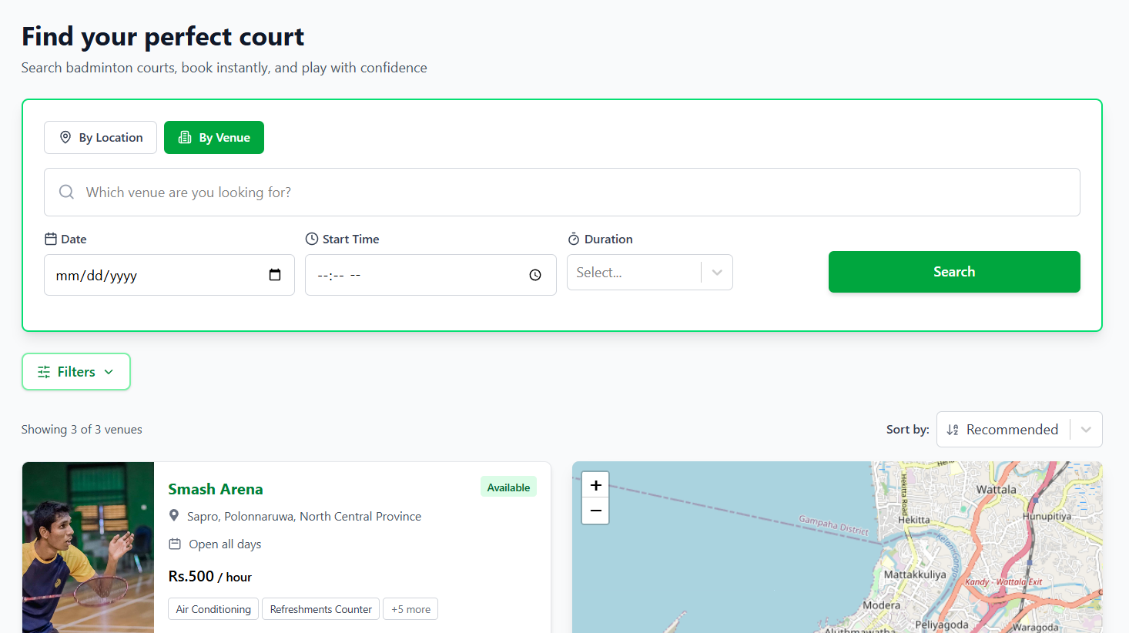The width and height of the screenshot is (1129, 633).
Task: Click the Refreshments Counter amenity chip
Action: tap(320, 608)
